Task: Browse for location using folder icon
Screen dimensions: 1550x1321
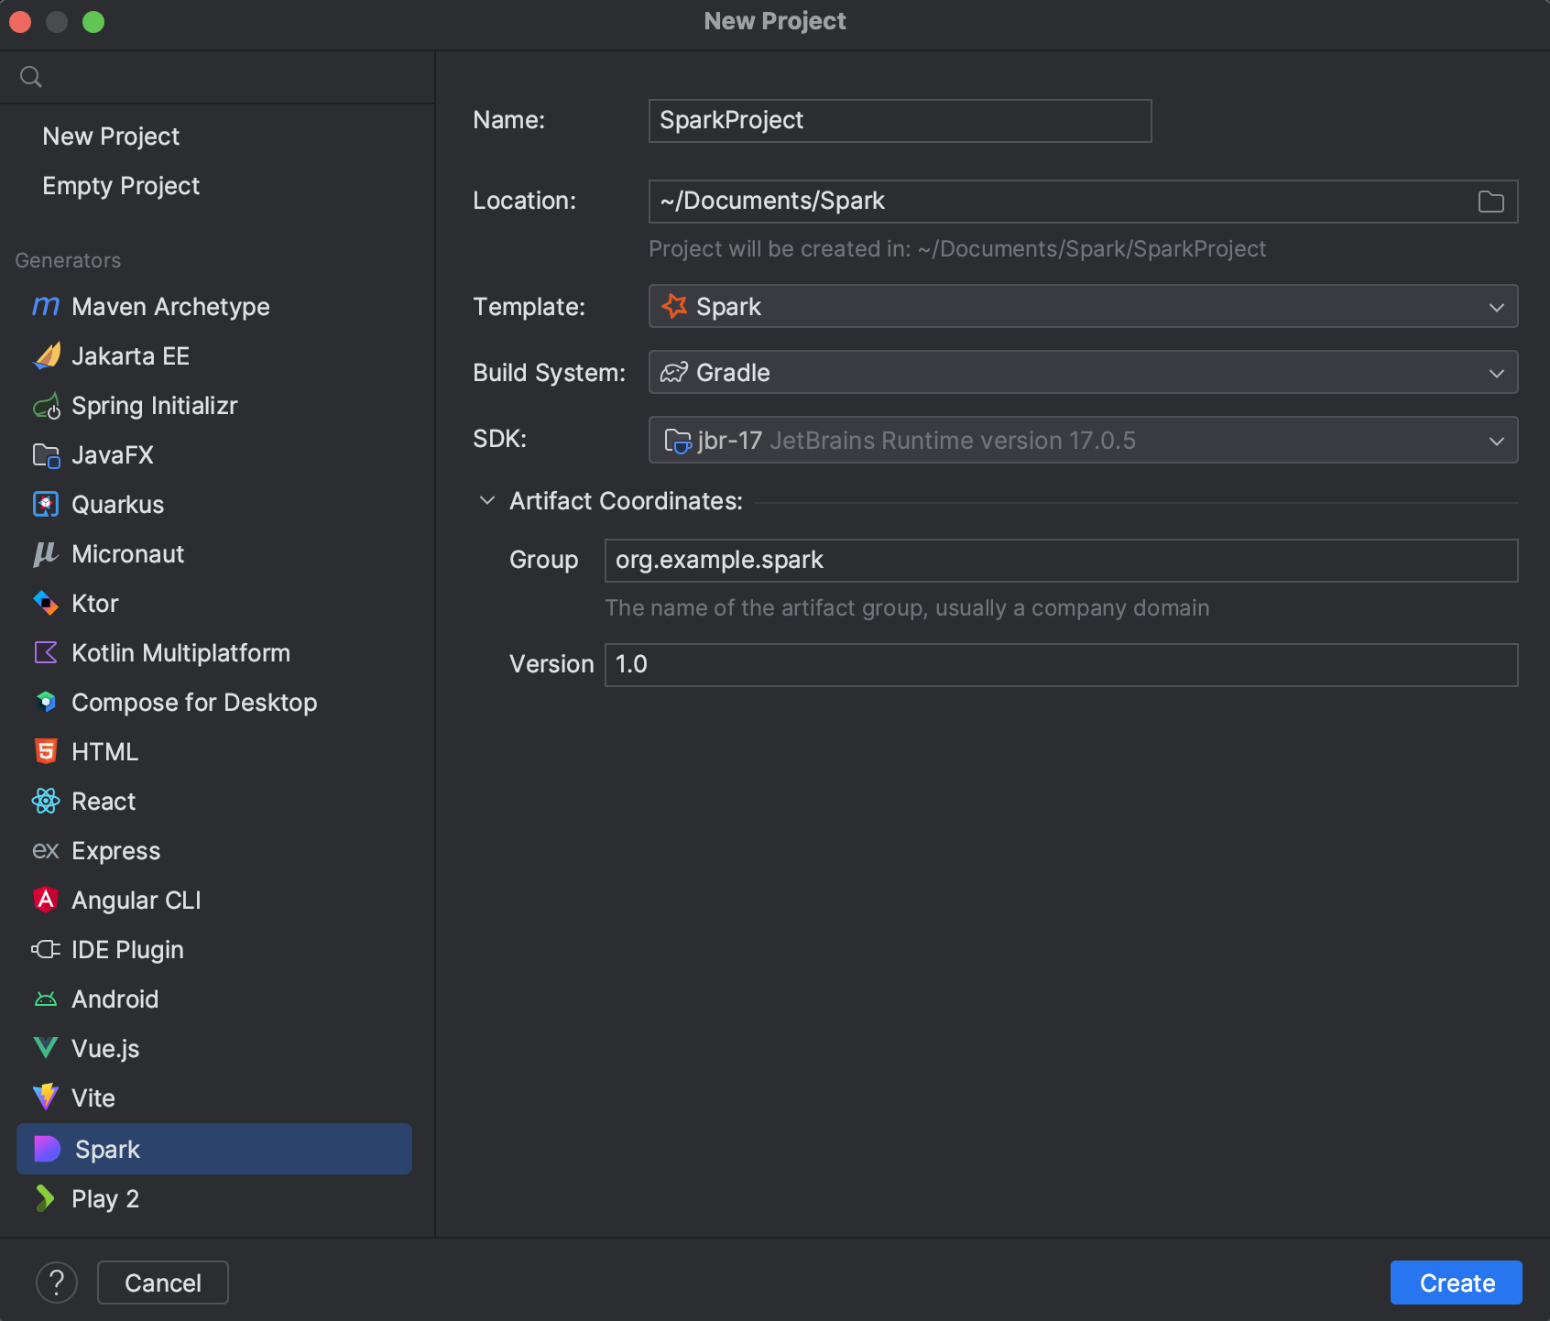Action: (x=1490, y=202)
